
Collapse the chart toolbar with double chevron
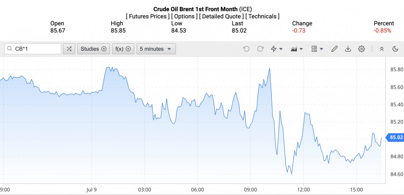point(382,49)
